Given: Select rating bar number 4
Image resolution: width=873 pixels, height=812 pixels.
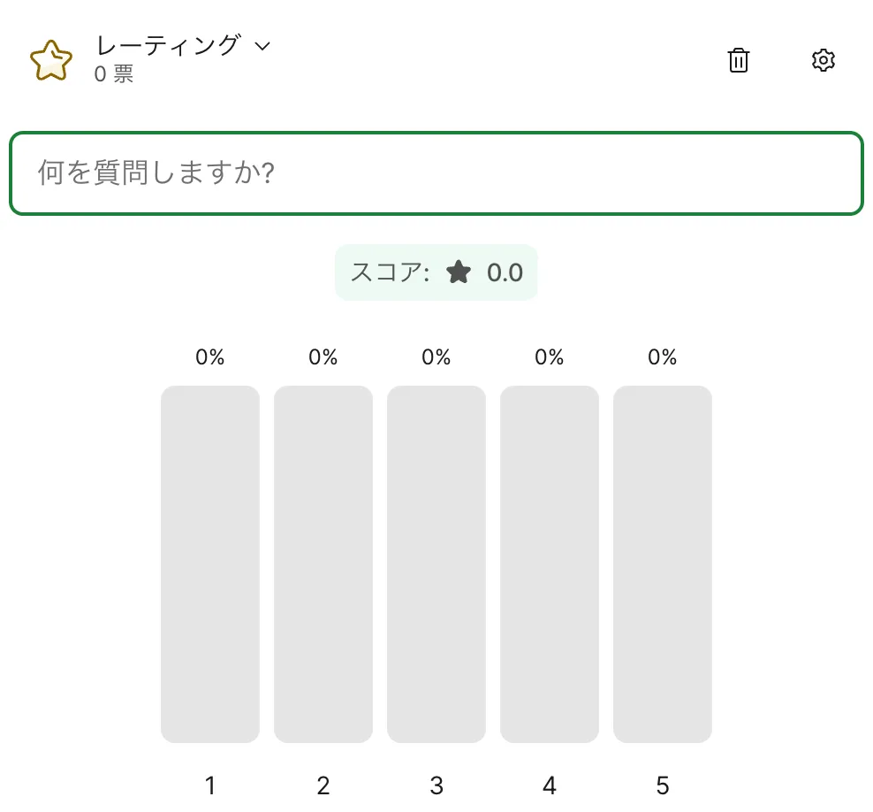Looking at the screenshot, I should click(550, 563).
